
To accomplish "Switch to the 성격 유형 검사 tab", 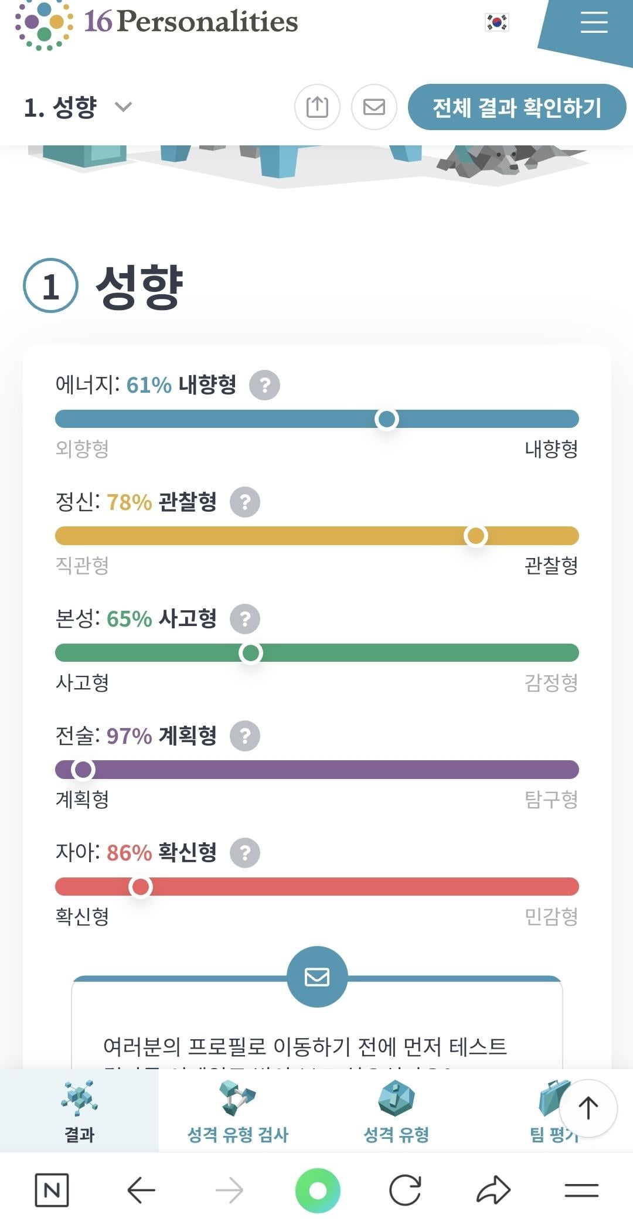I will [x=237, y=1111].
